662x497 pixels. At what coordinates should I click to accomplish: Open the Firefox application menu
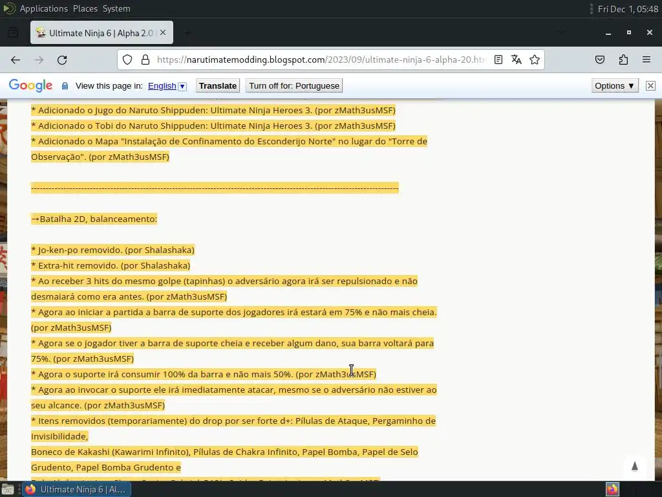(x=646, y=60)
